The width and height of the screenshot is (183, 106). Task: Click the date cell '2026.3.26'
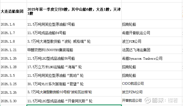coord(13,92)
